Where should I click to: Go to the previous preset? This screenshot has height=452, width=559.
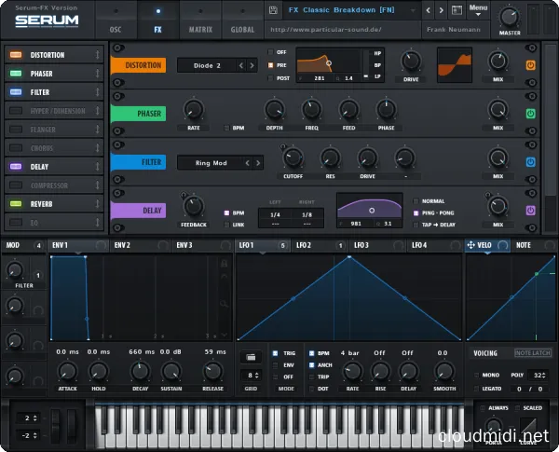point(429,10)
